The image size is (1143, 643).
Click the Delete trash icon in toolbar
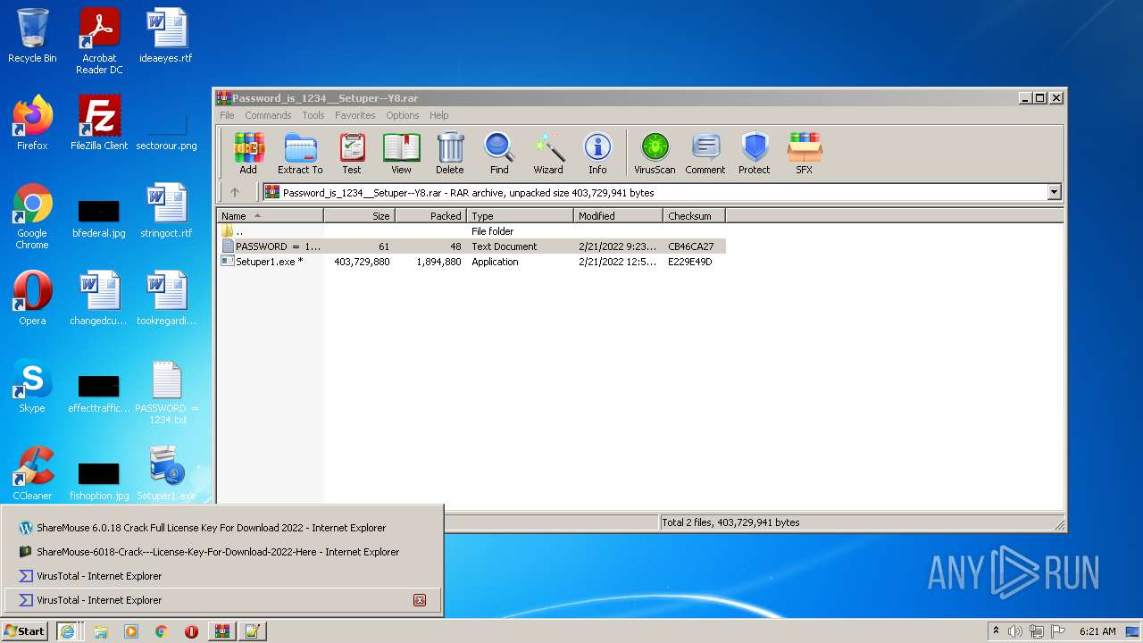(x=450, y=154)
